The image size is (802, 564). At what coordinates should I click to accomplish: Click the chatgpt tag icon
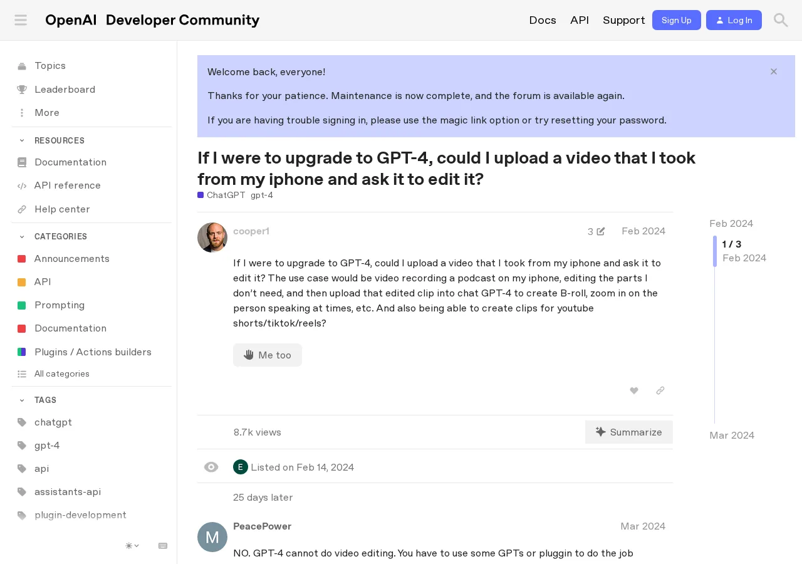click(x=22, y=422)
